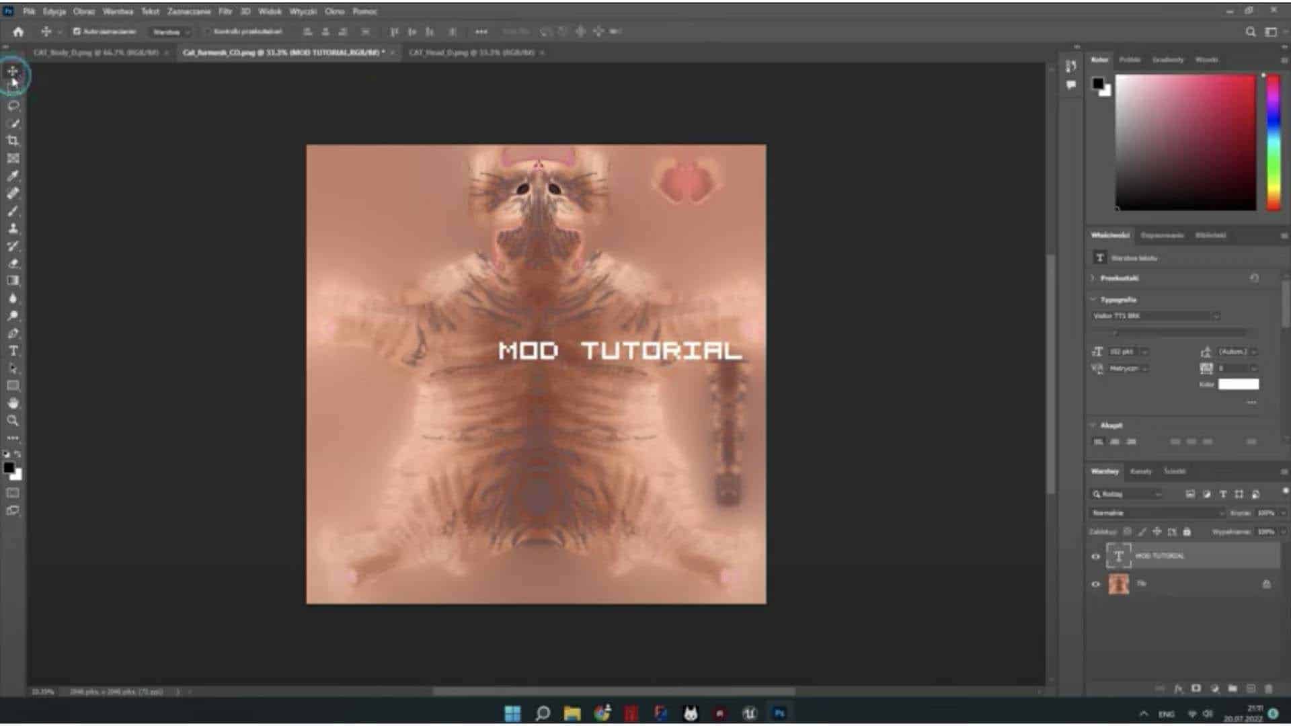Open the Filtr menu
The width and height of the screenshot is (1291, 726).
225,11
